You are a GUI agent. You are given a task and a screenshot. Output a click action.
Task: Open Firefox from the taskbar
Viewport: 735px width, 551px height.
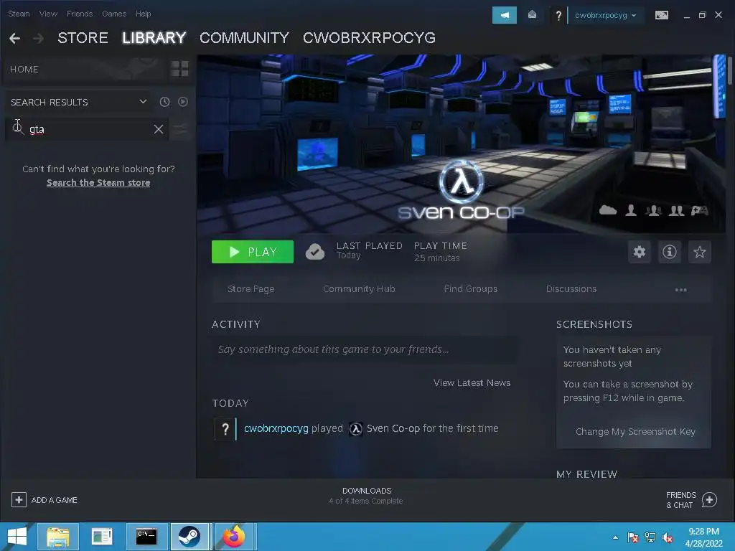click(x=235, y=537)
